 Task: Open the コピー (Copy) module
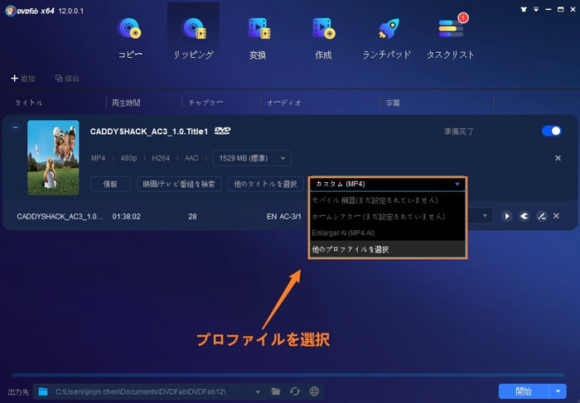coord(130,37)
